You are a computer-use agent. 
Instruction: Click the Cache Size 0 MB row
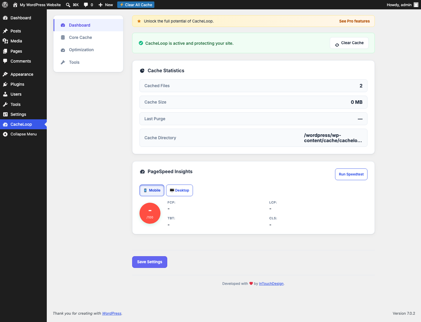click(253, 102)
